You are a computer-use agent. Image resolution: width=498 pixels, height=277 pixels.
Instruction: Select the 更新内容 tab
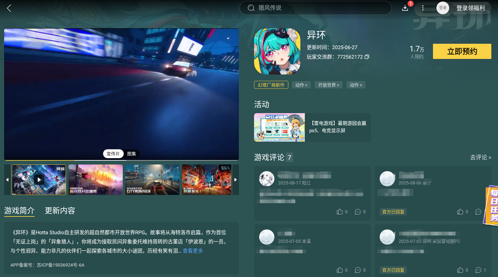(x=60, y=211)
